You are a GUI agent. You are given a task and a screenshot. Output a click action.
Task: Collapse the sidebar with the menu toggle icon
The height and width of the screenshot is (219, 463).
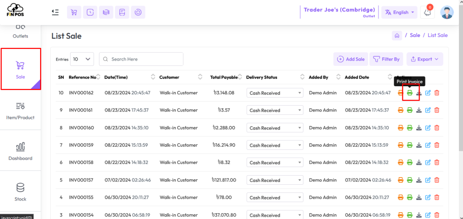coord(55,12)
